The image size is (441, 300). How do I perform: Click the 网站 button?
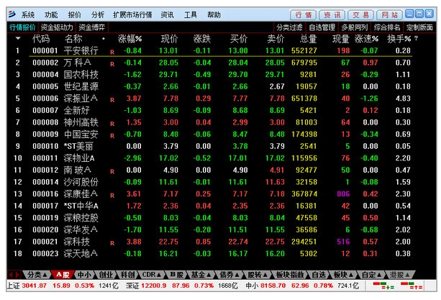389,14
